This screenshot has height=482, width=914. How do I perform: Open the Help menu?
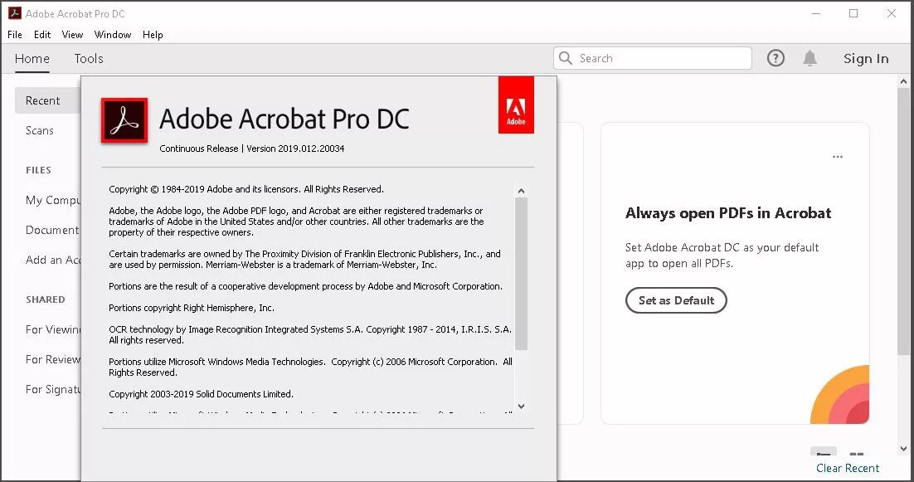click(153, 34)
